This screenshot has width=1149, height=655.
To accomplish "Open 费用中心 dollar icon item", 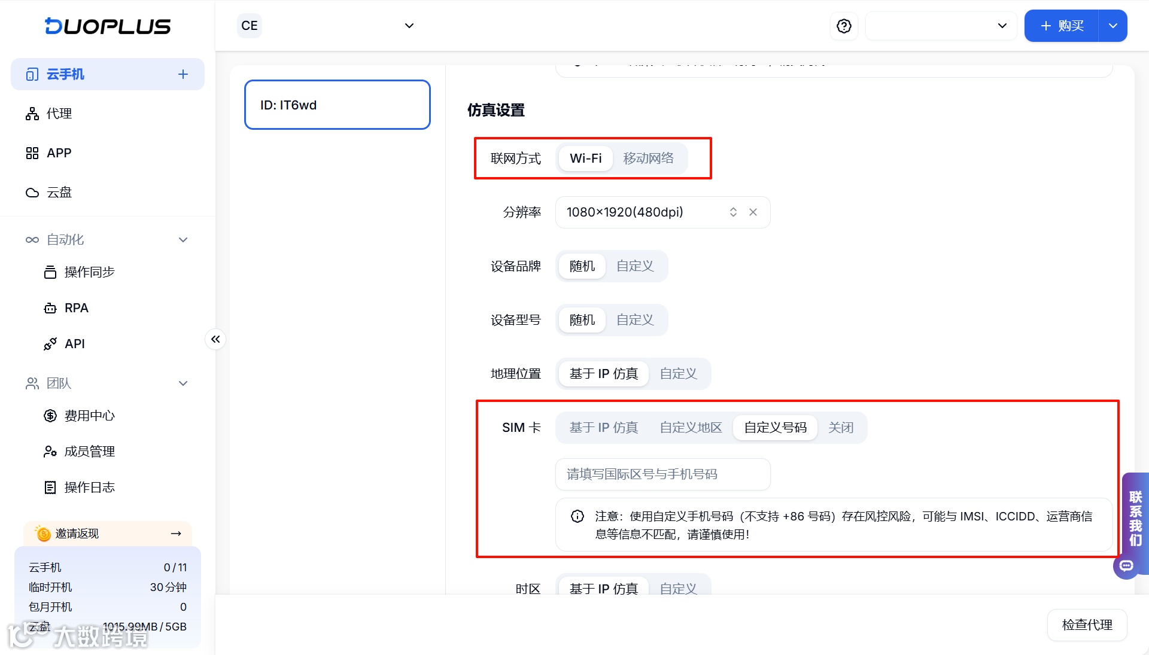I will 50,416.
